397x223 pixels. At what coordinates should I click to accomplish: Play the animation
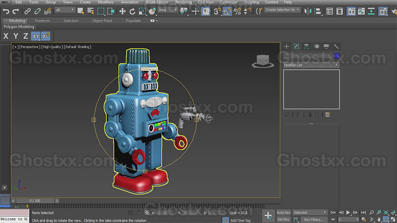point(348,212)
